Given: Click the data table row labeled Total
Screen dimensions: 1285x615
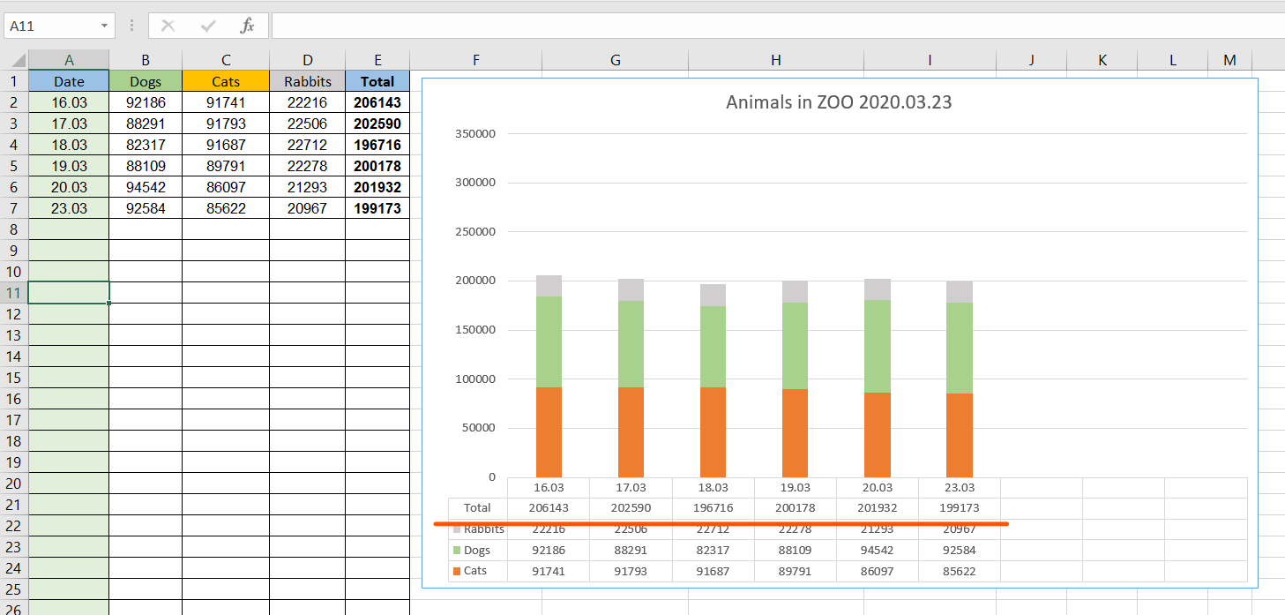Looking at the screenshot, I should 476,507.
